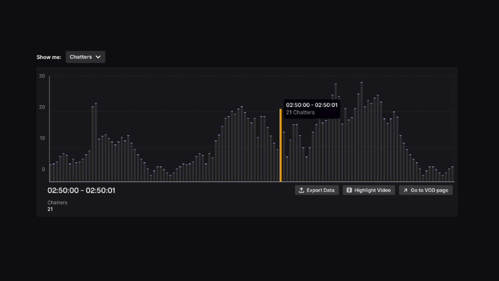
Task: Click the 02:50:00 time range label
Action: pos(82,190)
